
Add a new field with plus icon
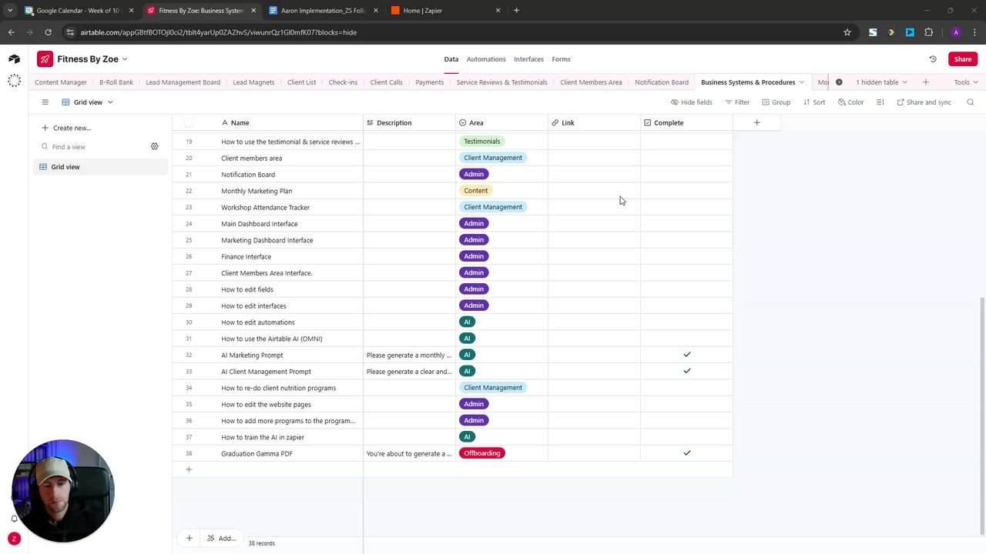(x=756, y=123)
